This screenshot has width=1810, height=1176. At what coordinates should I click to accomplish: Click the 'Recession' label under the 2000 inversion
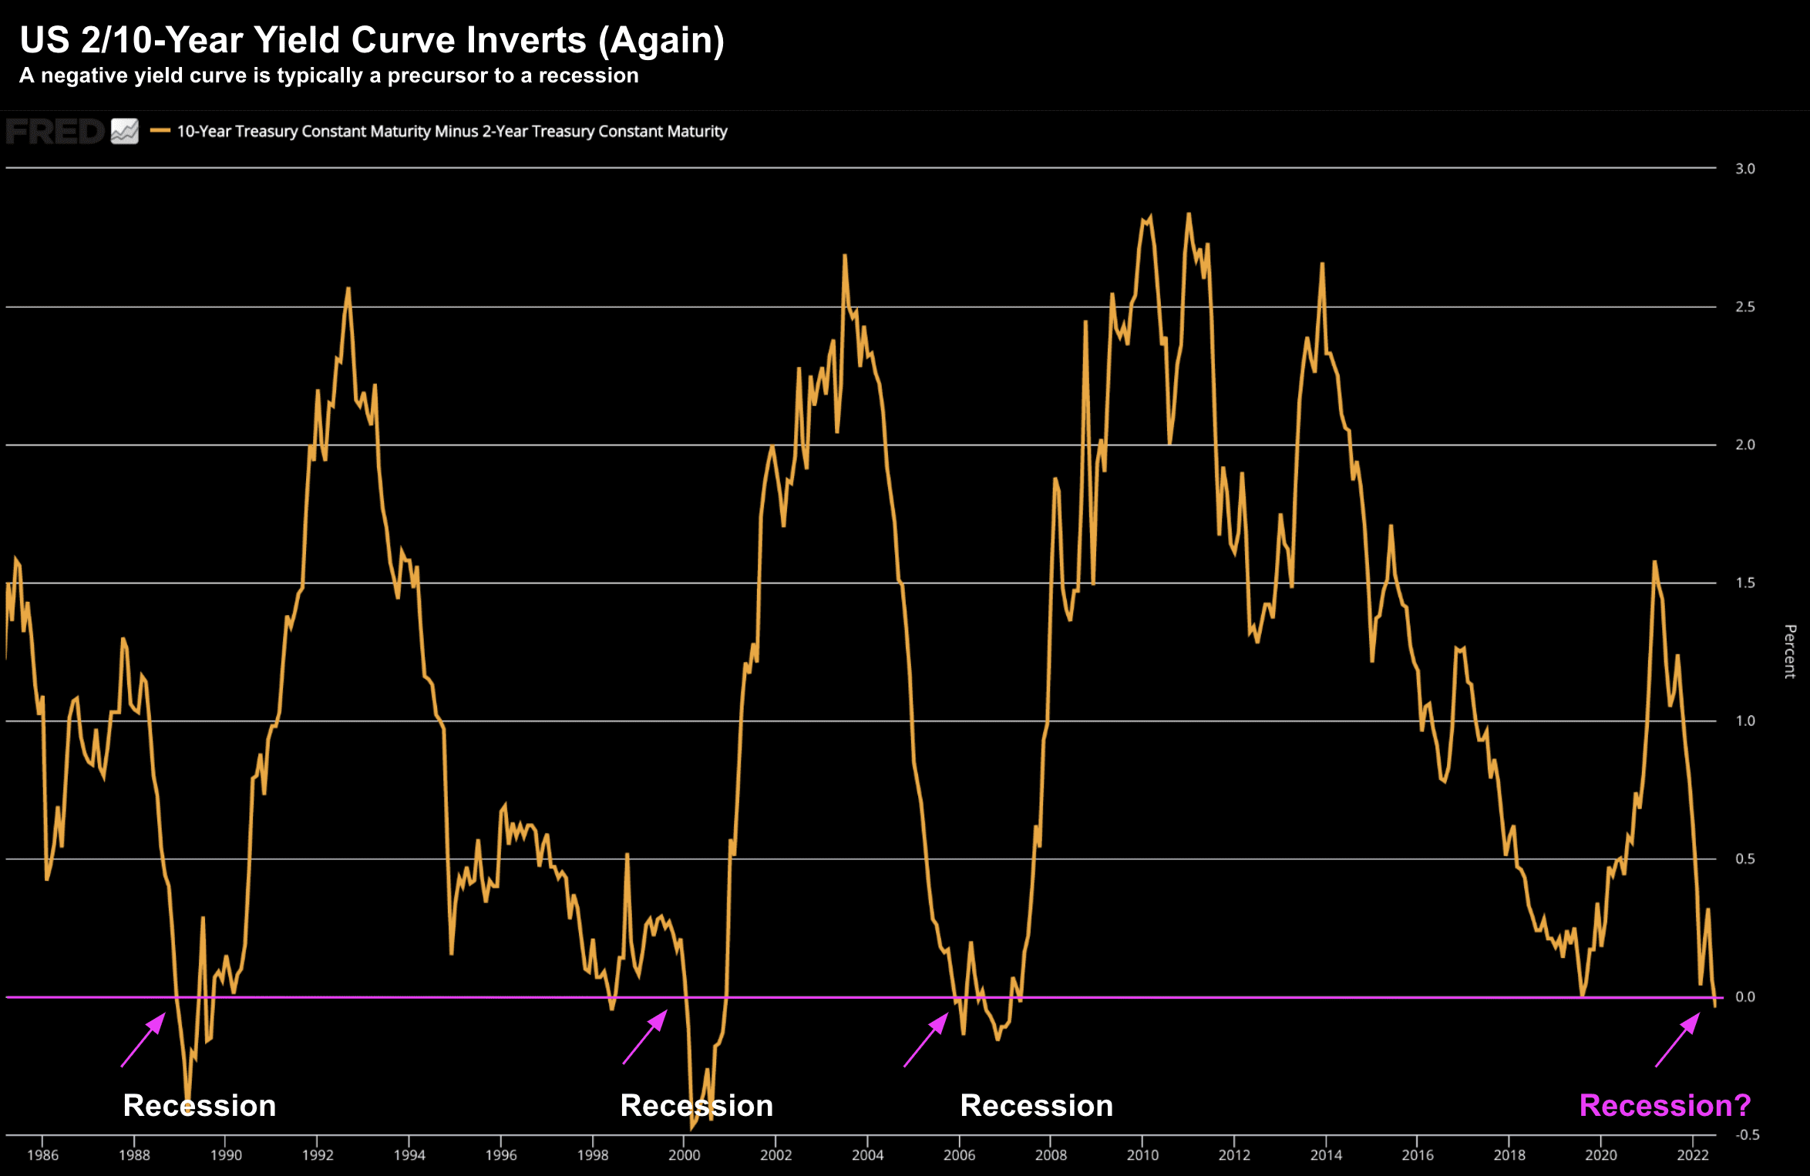[696, 1105]
